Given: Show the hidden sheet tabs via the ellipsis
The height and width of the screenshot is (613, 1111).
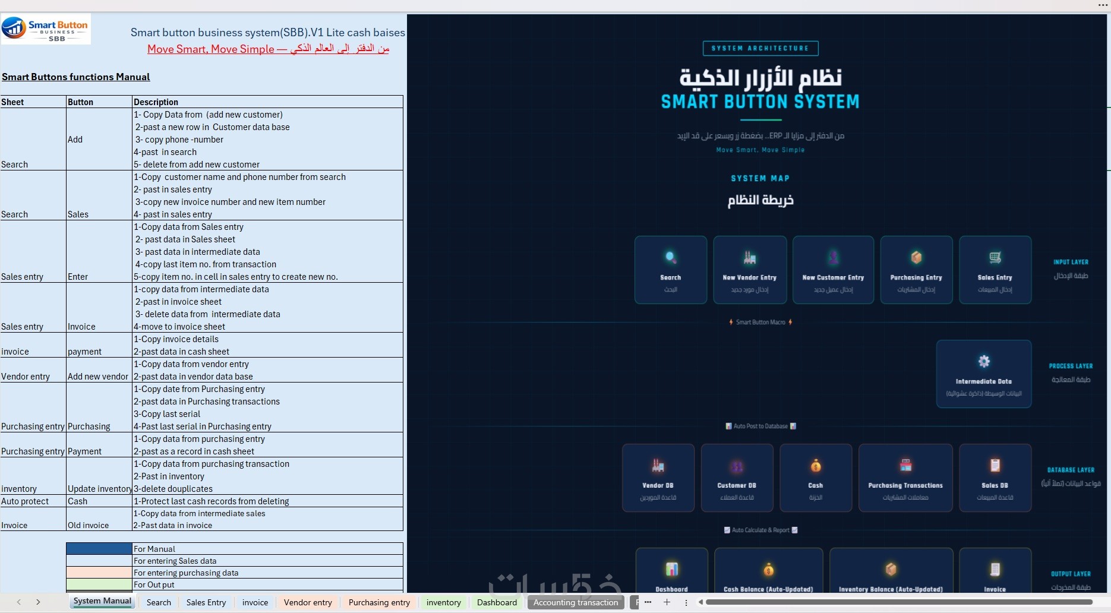Looking at the screenshot, I should (x=648, y=602).
